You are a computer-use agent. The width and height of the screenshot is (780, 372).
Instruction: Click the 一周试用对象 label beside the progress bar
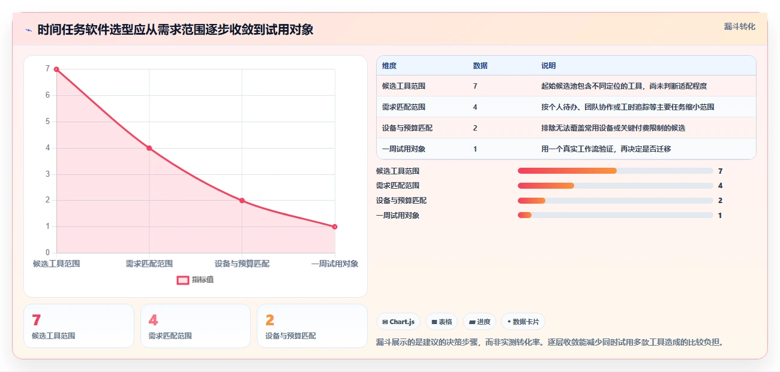tap(398, 216)
